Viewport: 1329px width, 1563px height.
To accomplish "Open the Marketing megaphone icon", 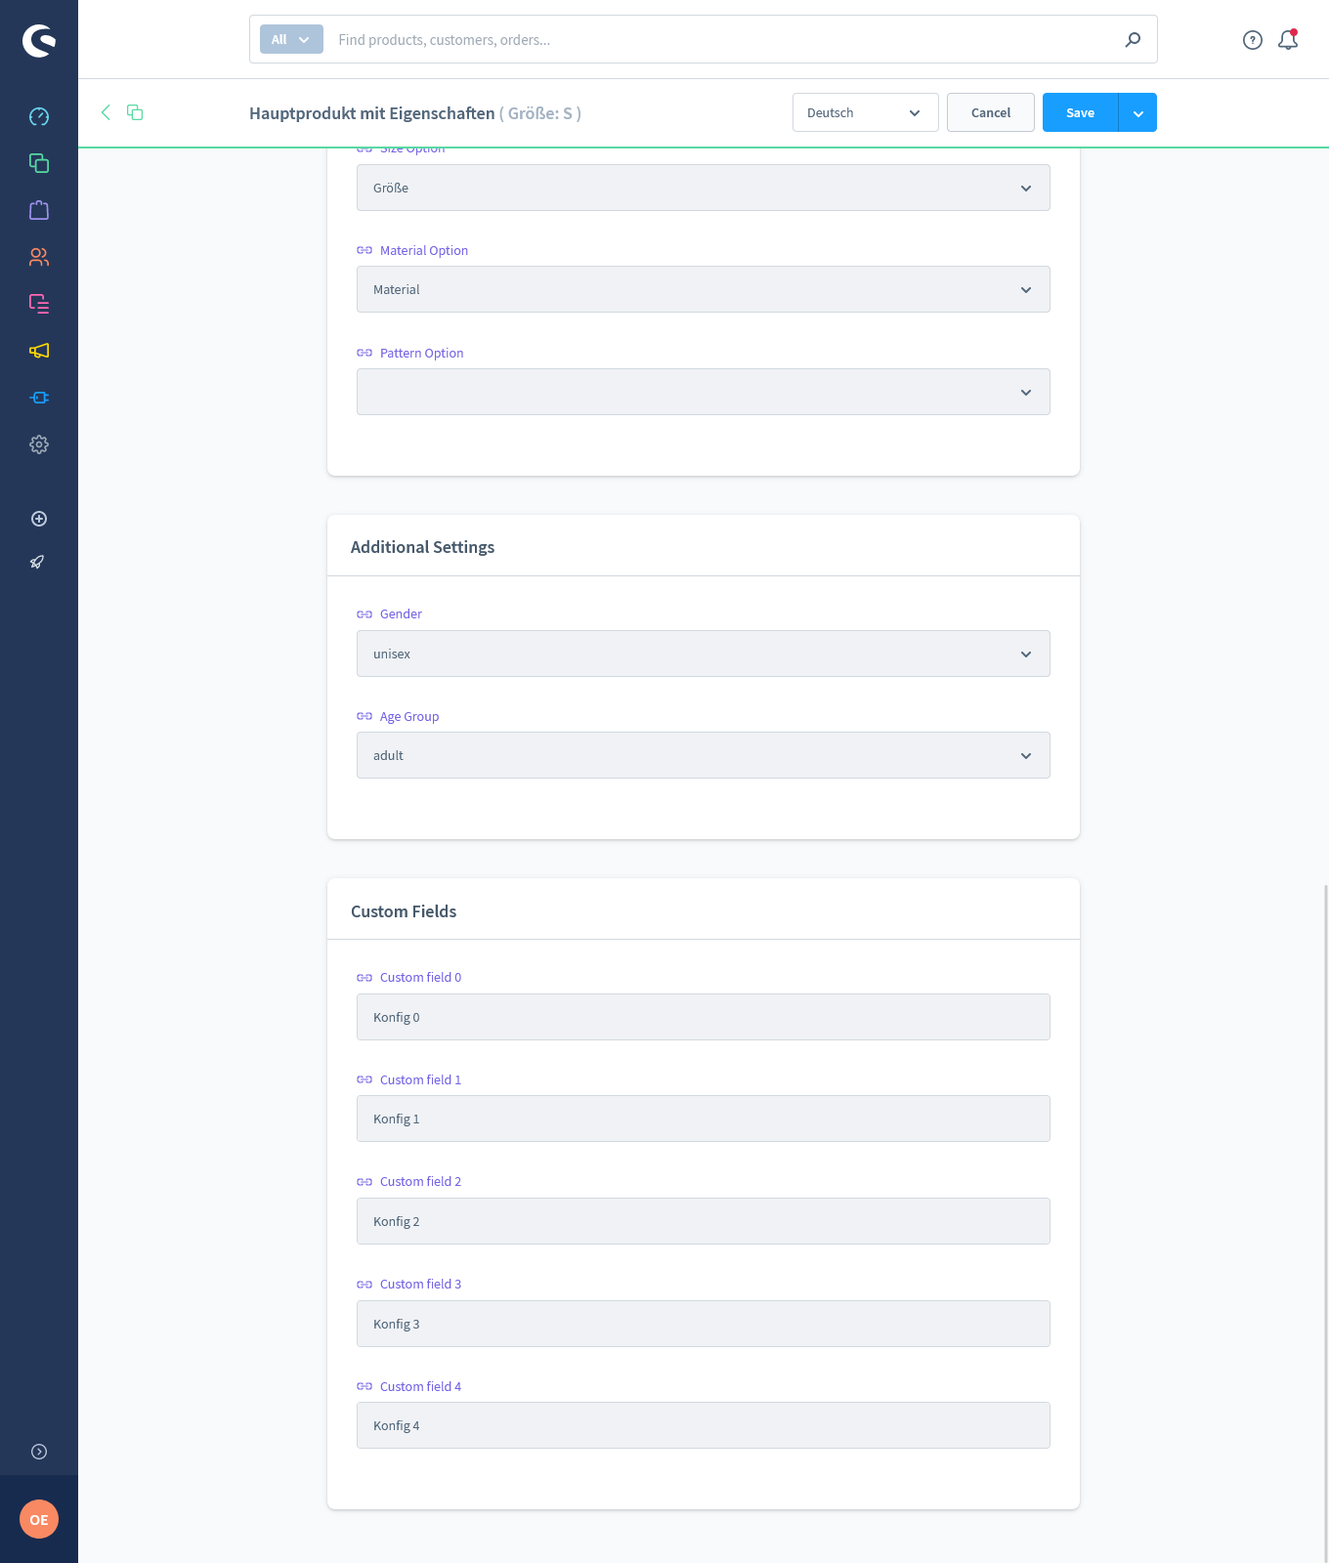I will 39,351.
